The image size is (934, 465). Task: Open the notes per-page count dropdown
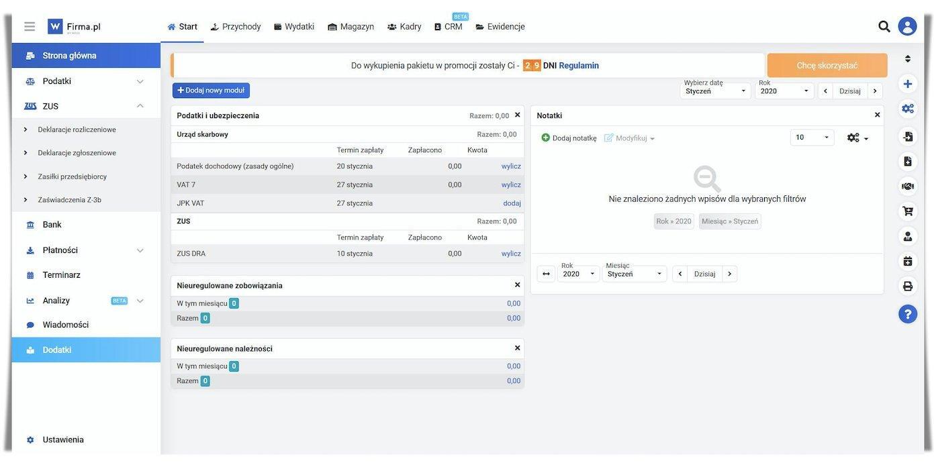812,138
